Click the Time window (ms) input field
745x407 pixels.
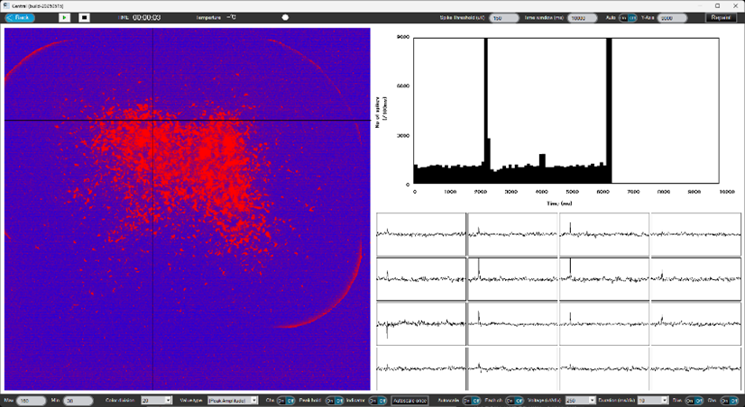[584, 17]
